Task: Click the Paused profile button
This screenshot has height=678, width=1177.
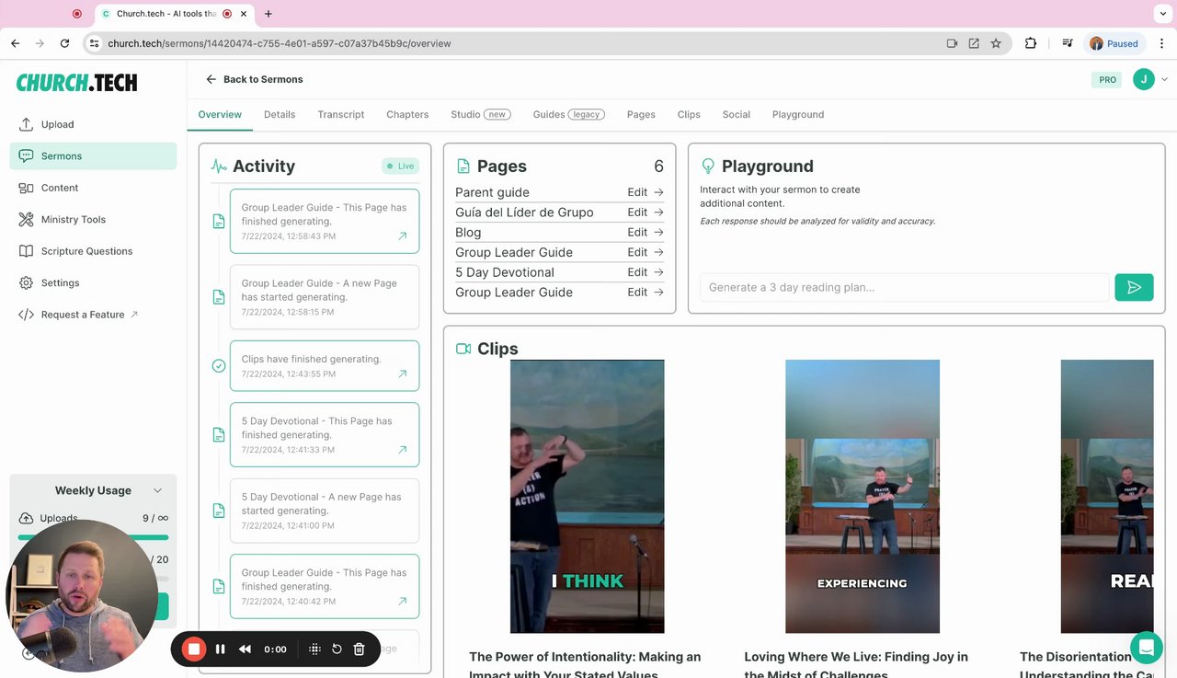Action: tap(1114, 43)
